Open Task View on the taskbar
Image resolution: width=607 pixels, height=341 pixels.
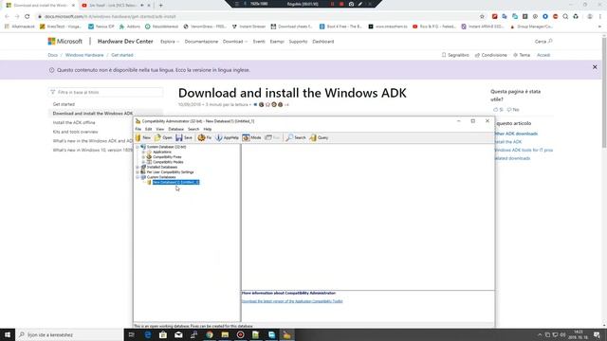(x=132, y=334)
